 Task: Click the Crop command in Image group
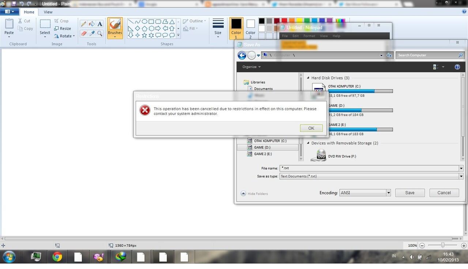[x=61, y=21]
